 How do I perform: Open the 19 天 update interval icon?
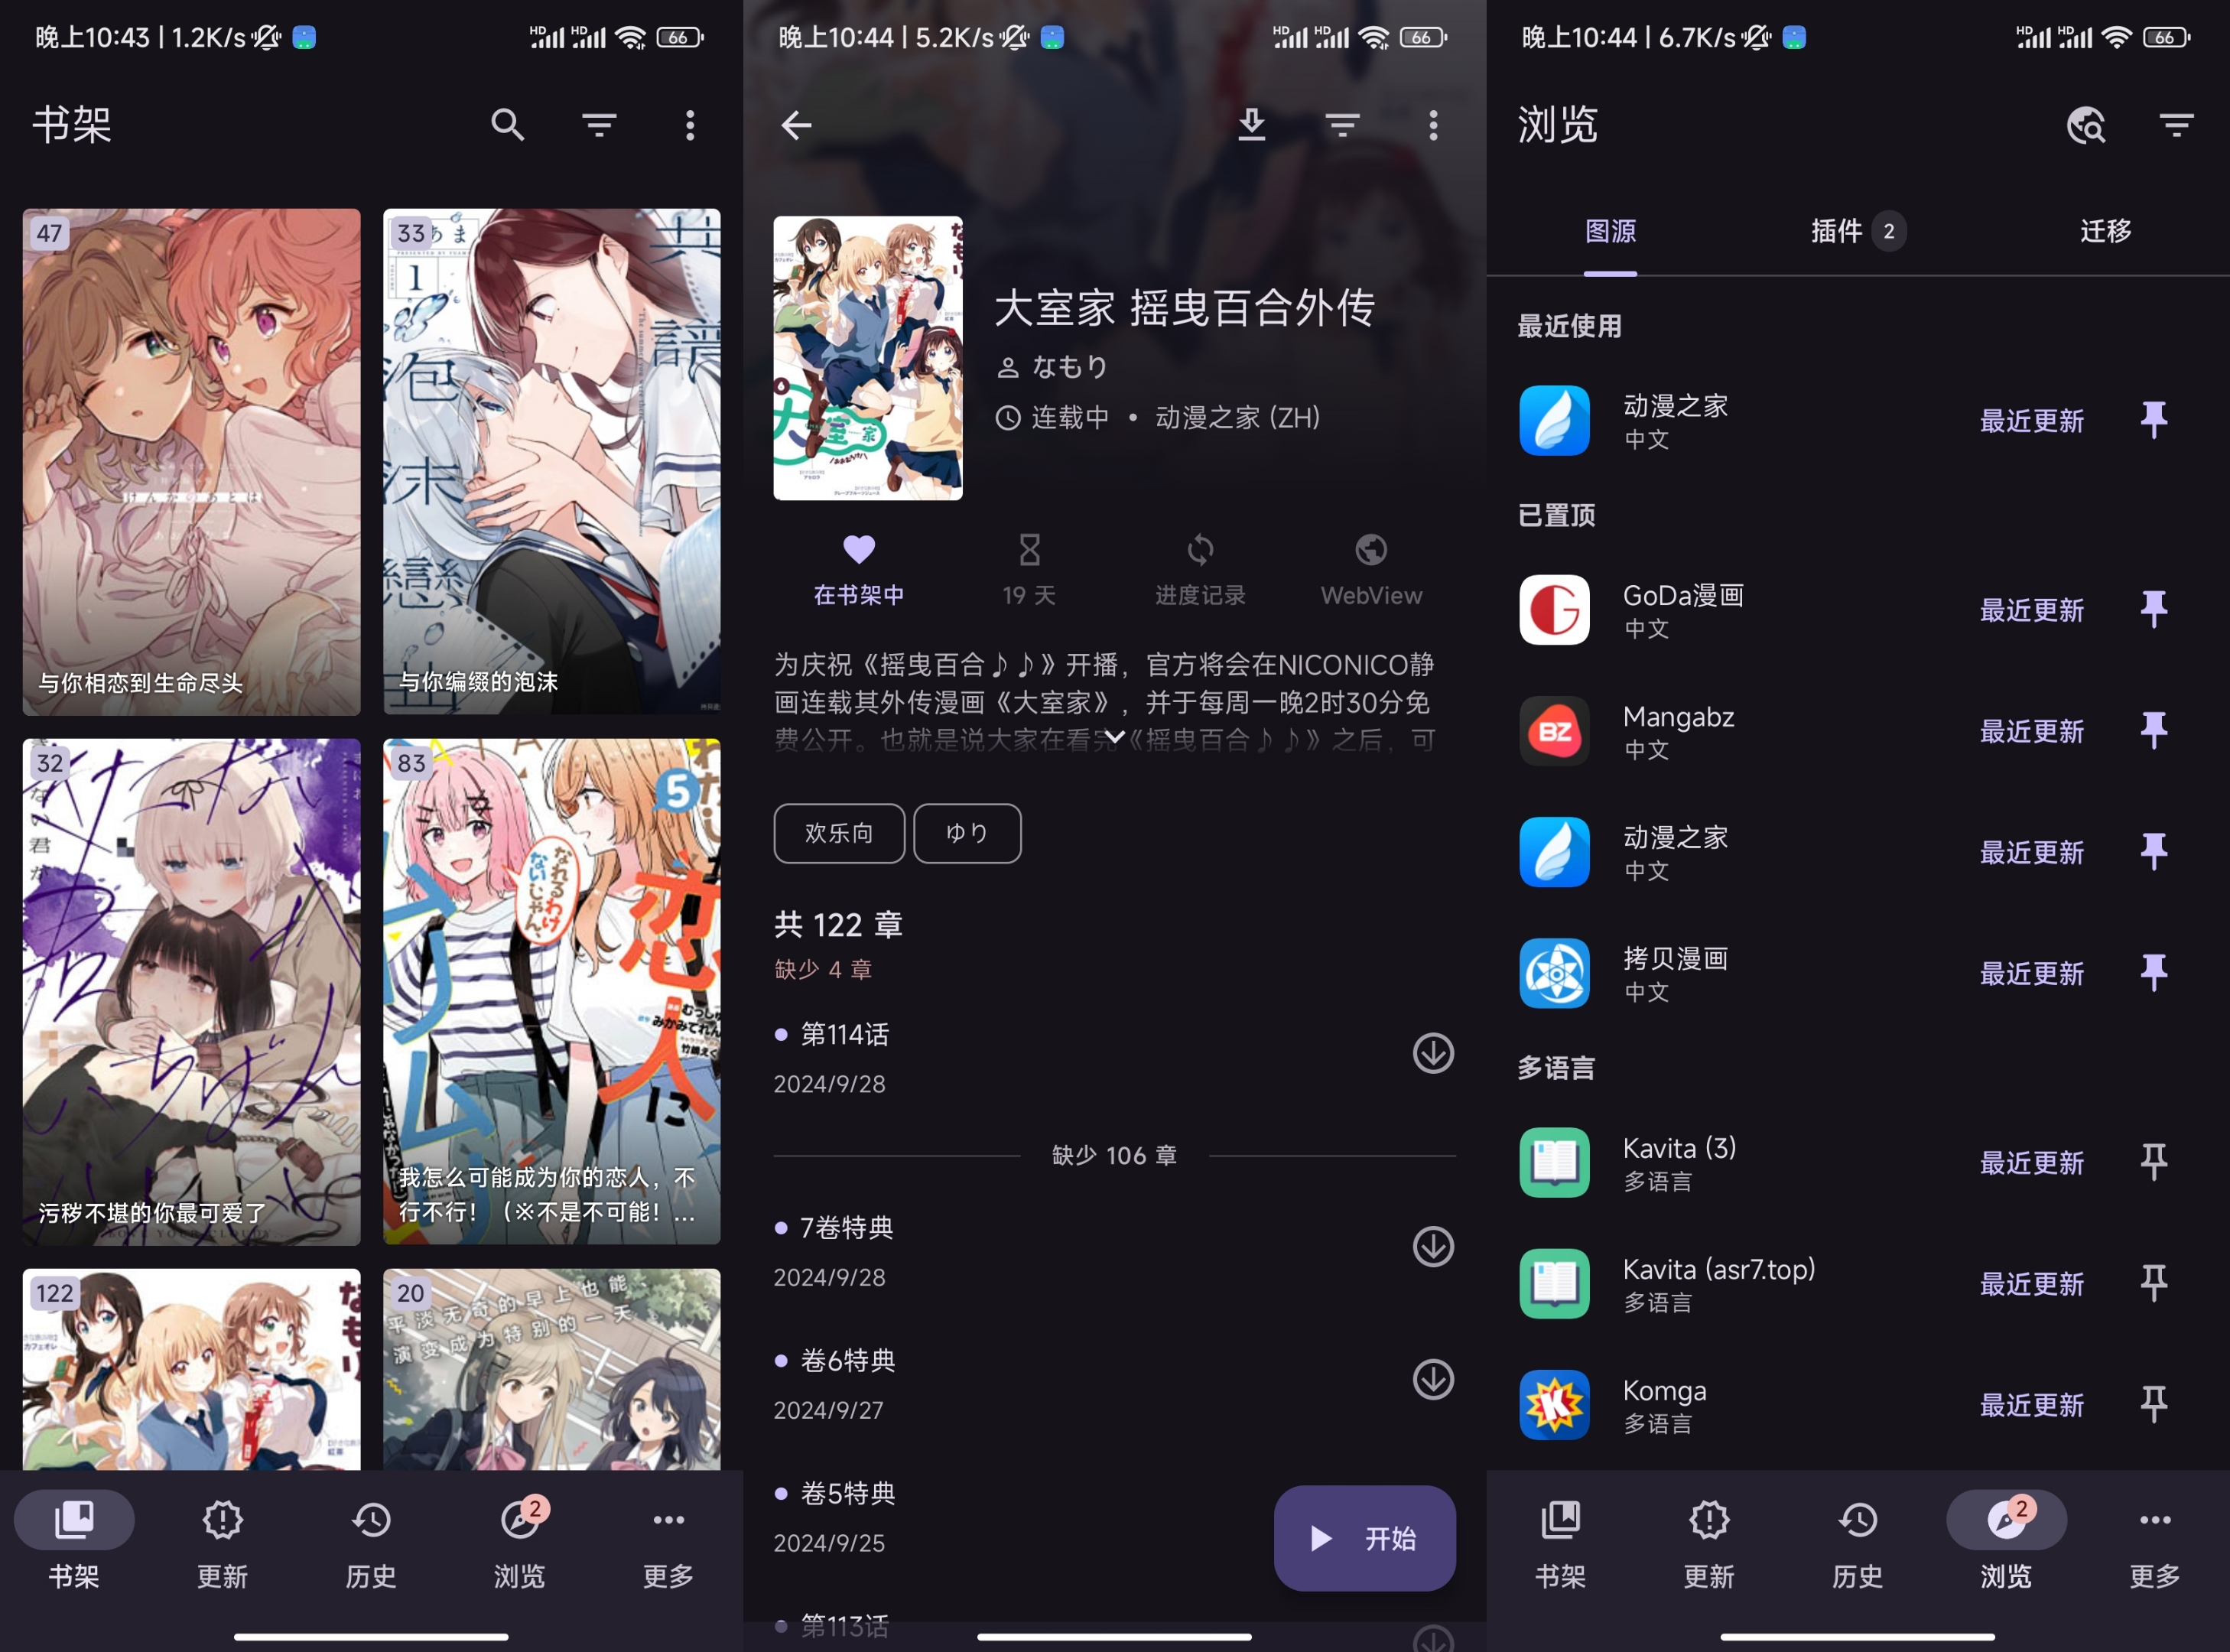tap(1029, 570)
